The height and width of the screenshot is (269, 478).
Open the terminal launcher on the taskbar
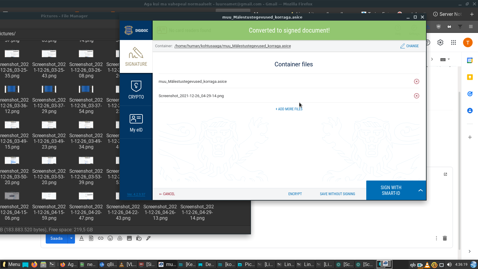coord(52,264)
